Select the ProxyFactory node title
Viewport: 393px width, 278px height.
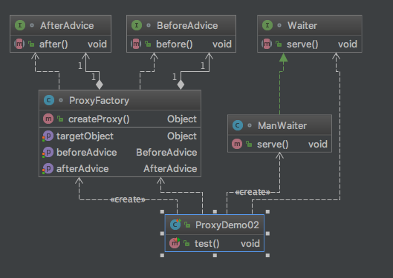(99, 101)
